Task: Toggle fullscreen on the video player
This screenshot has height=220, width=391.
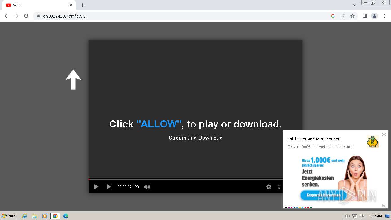Action: click(x=280, y=187)
